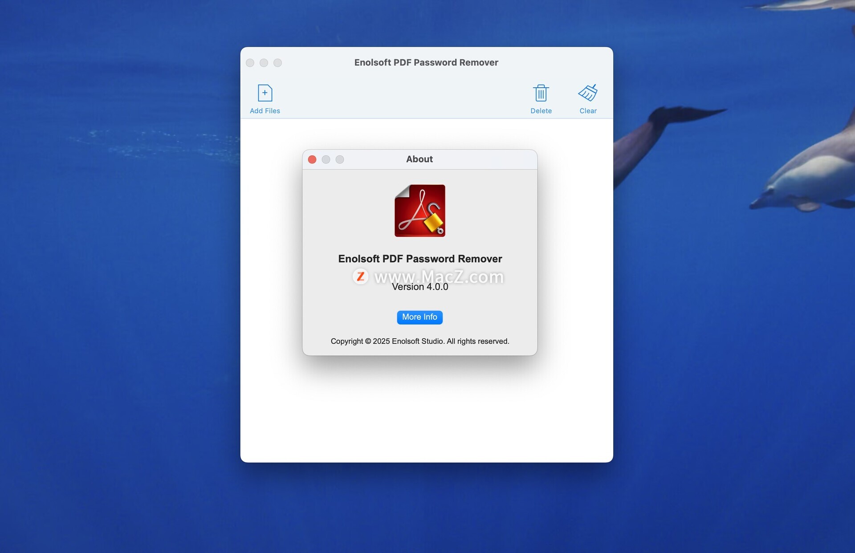Click the More Info button
This screenshot has width=855, height=553.
[419, 317]
